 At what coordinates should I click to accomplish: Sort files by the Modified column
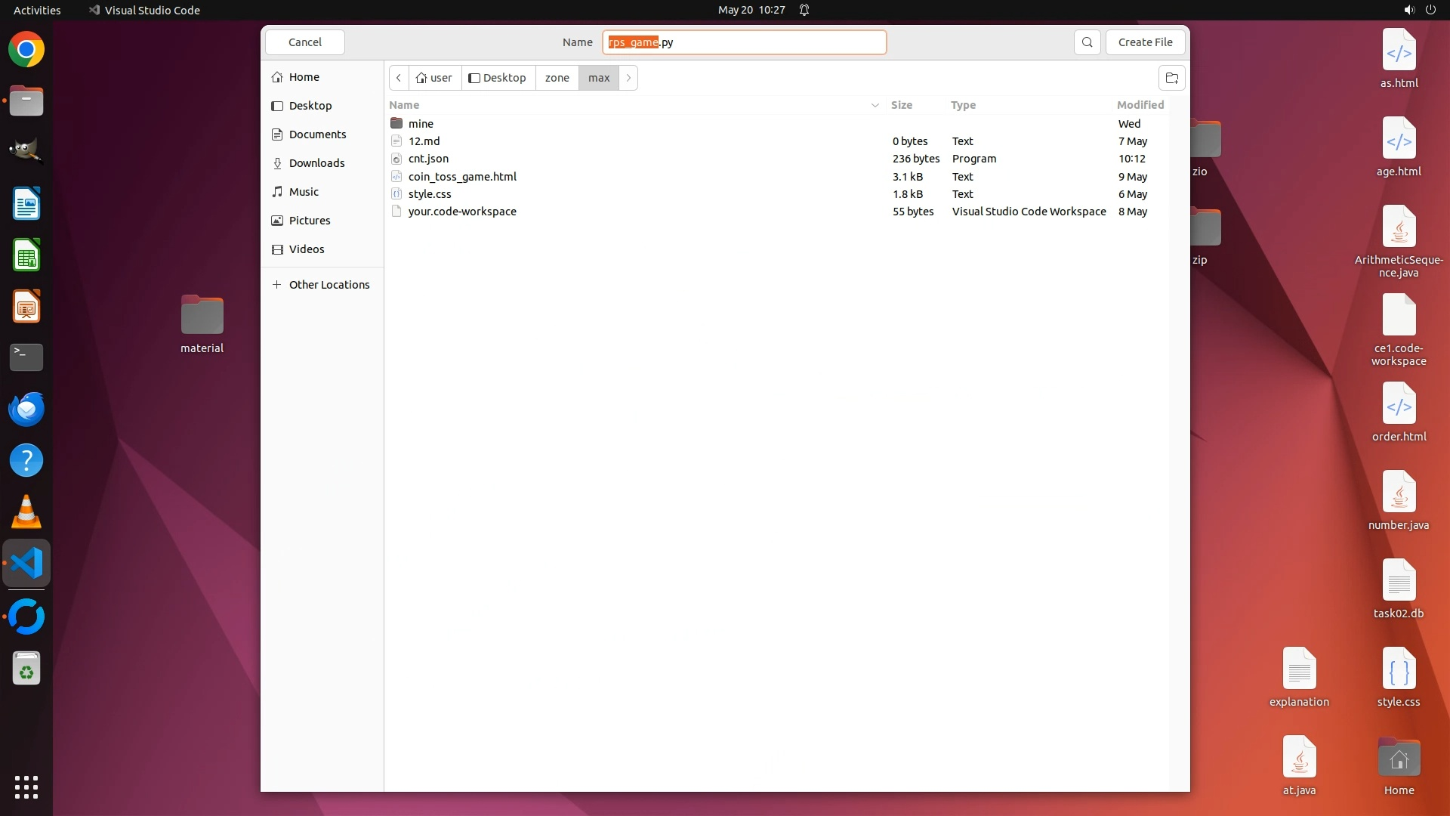(1140, 105)
